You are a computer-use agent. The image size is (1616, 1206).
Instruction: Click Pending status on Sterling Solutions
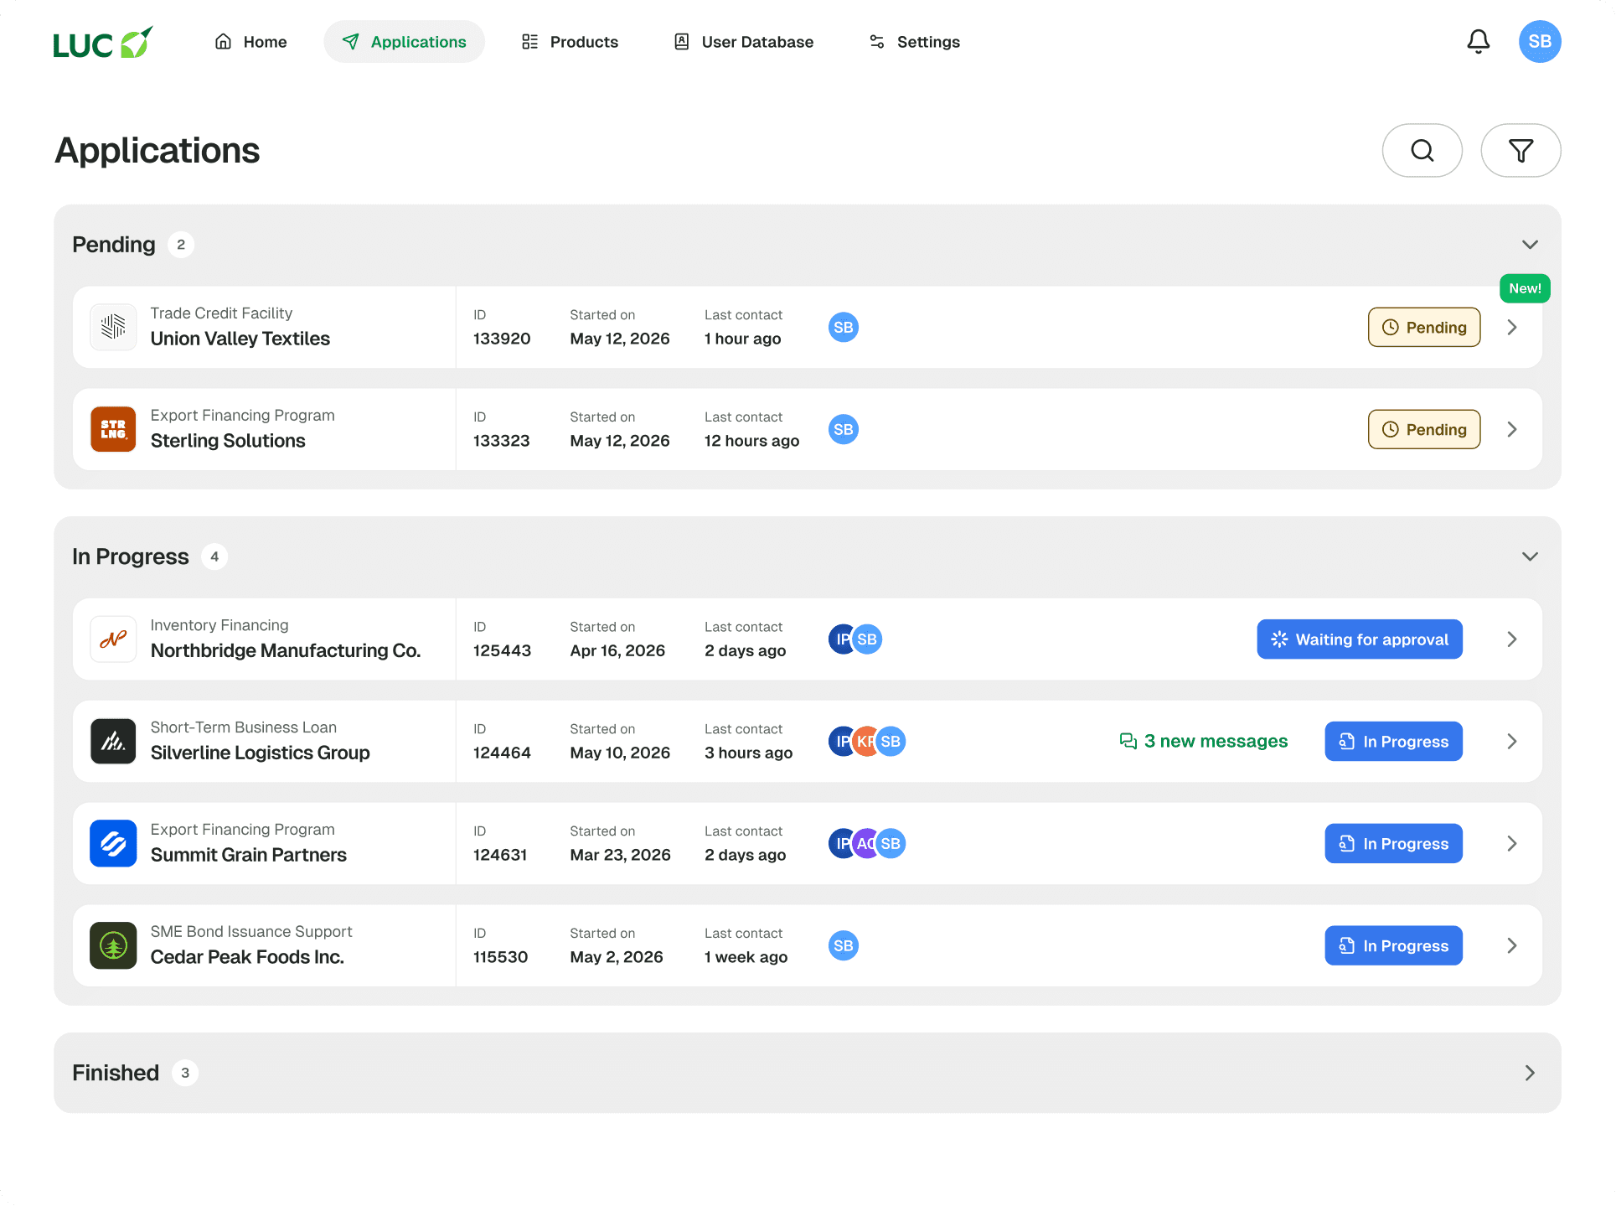pos(1423,429)
